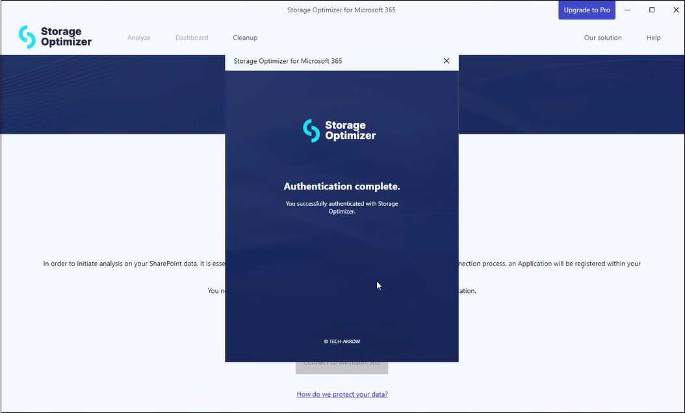Close the authentication dialog with its X

pyautogui.click(x=446, y=61)
